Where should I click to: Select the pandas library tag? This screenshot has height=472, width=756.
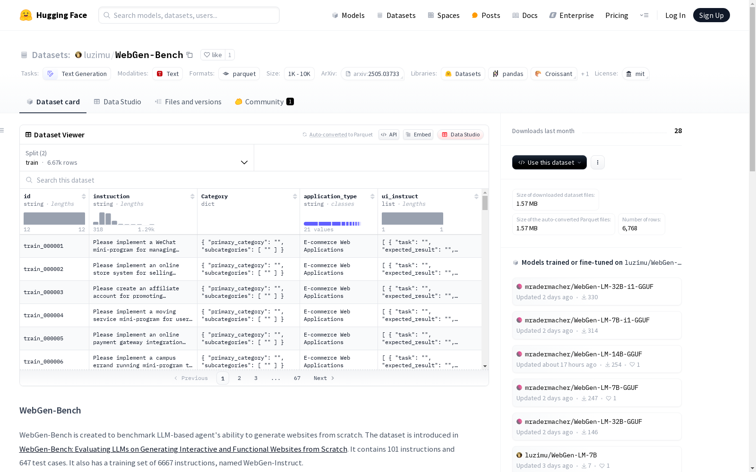pos(508,74)
